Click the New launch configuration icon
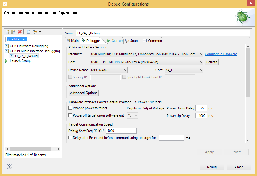Screen dimensions: 257x176 click(x=7, y=32)
